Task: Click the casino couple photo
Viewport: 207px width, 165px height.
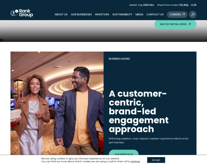Action: (x=57, y=103)
